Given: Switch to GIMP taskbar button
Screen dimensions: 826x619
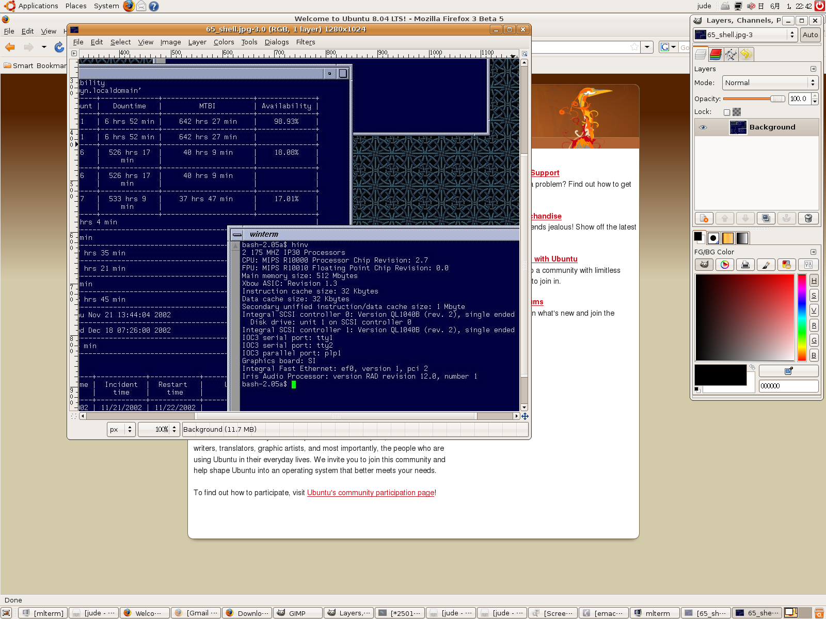Looking at the screenshot, I should (x=298, y=613).
